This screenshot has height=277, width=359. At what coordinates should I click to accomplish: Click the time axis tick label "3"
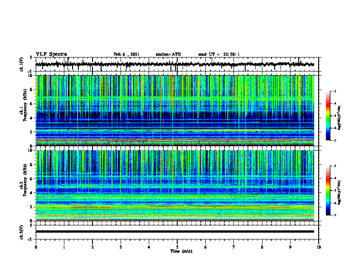pyautogui.click(x=121, y=247)
